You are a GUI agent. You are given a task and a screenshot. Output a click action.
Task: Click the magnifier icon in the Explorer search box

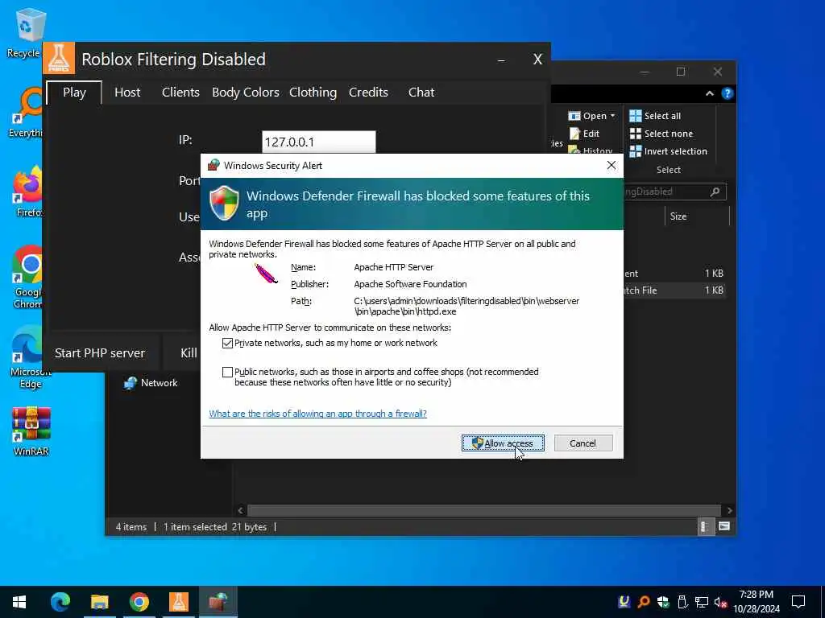715,192
